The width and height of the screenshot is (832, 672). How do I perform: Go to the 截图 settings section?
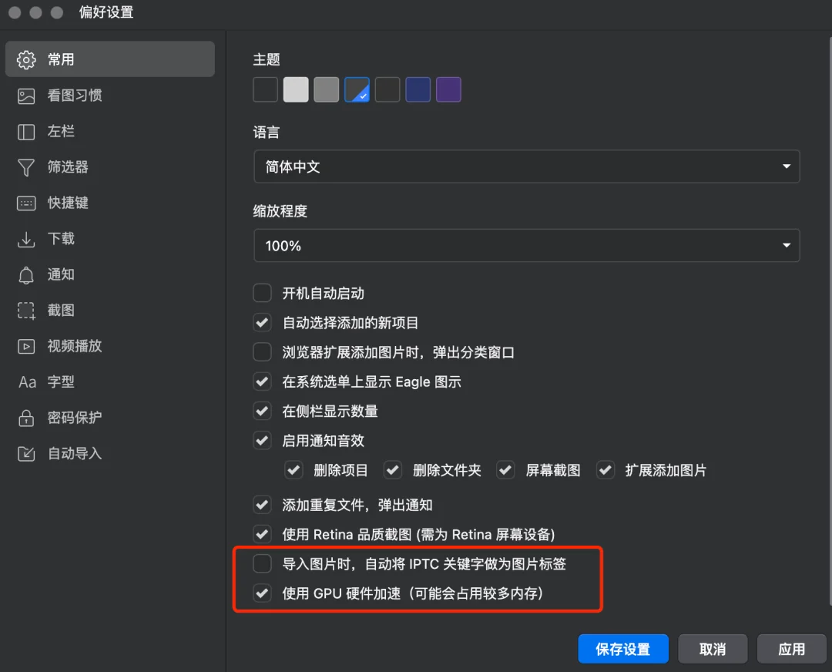point(61,311)
